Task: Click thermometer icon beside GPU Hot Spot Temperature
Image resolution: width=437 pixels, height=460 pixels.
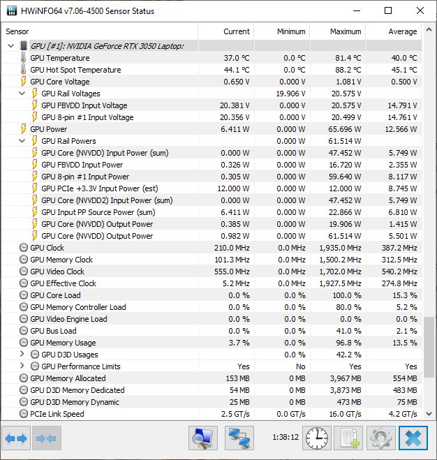Action: coord(23,70)
